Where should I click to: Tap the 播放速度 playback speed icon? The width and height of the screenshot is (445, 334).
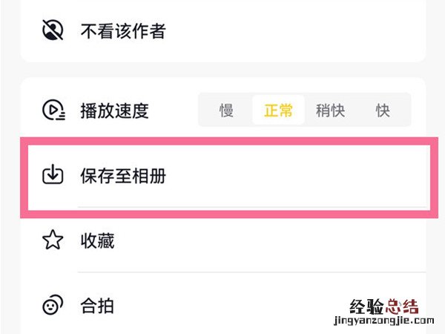(x=53, y=111)
